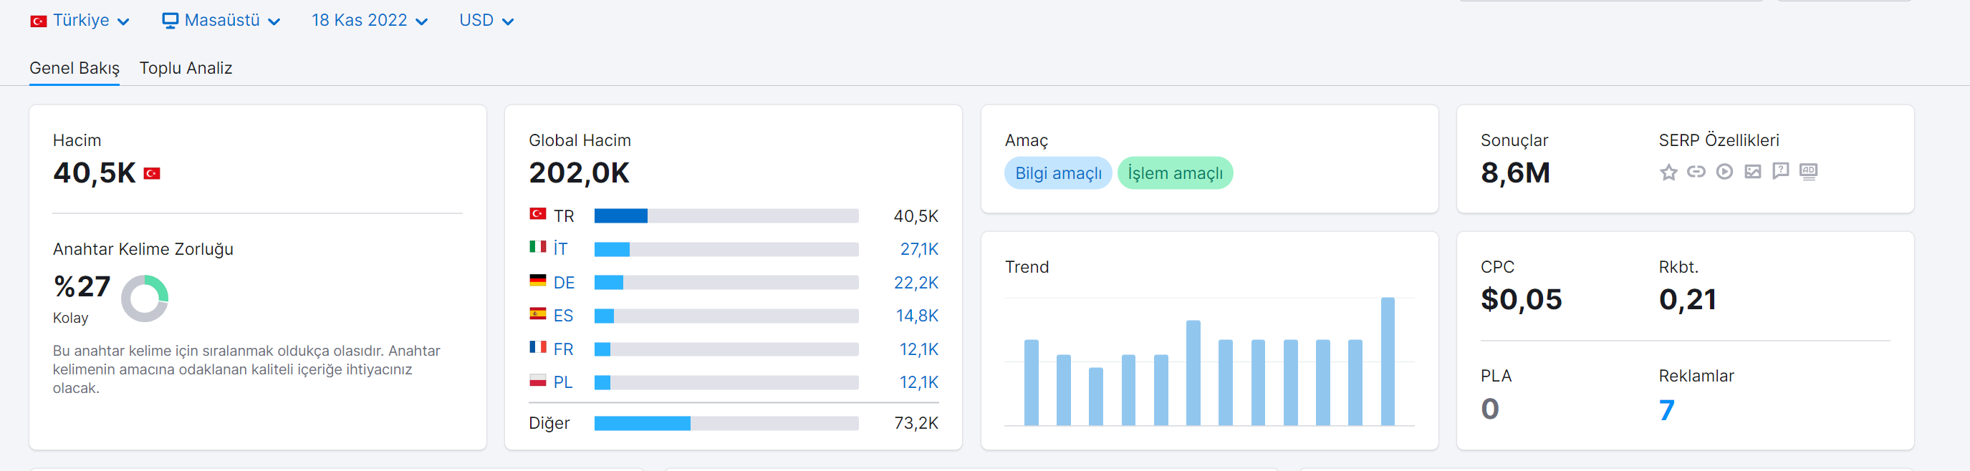Image resolution: width=1970 pixels, height=471 pixels.
Task: Click the Anahtar Kelime Zorluğu heading
Action: [x=143, y=250]
